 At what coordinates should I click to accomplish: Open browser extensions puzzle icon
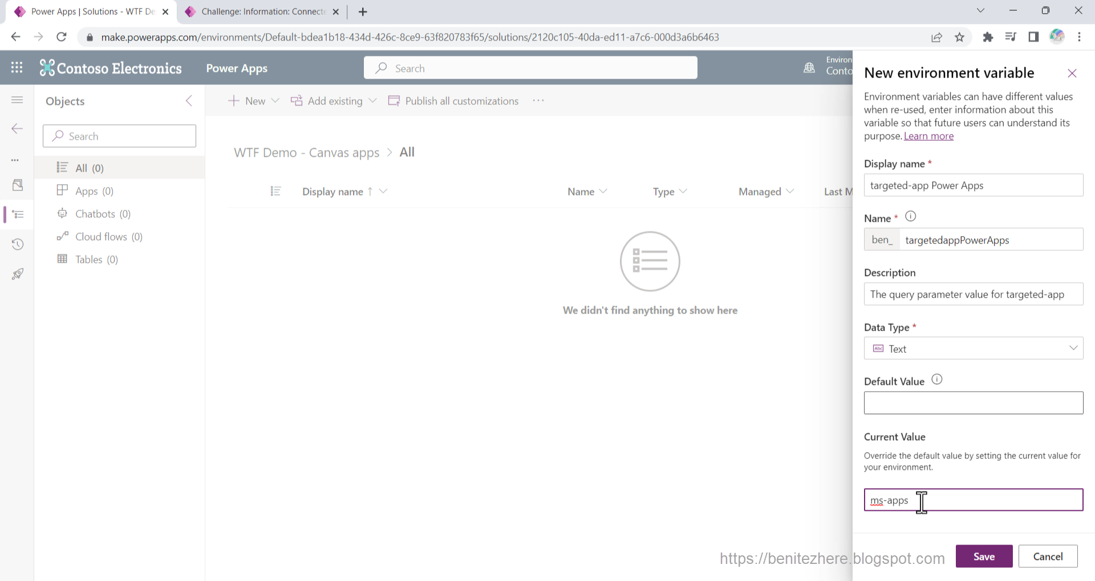click(988, 37)
